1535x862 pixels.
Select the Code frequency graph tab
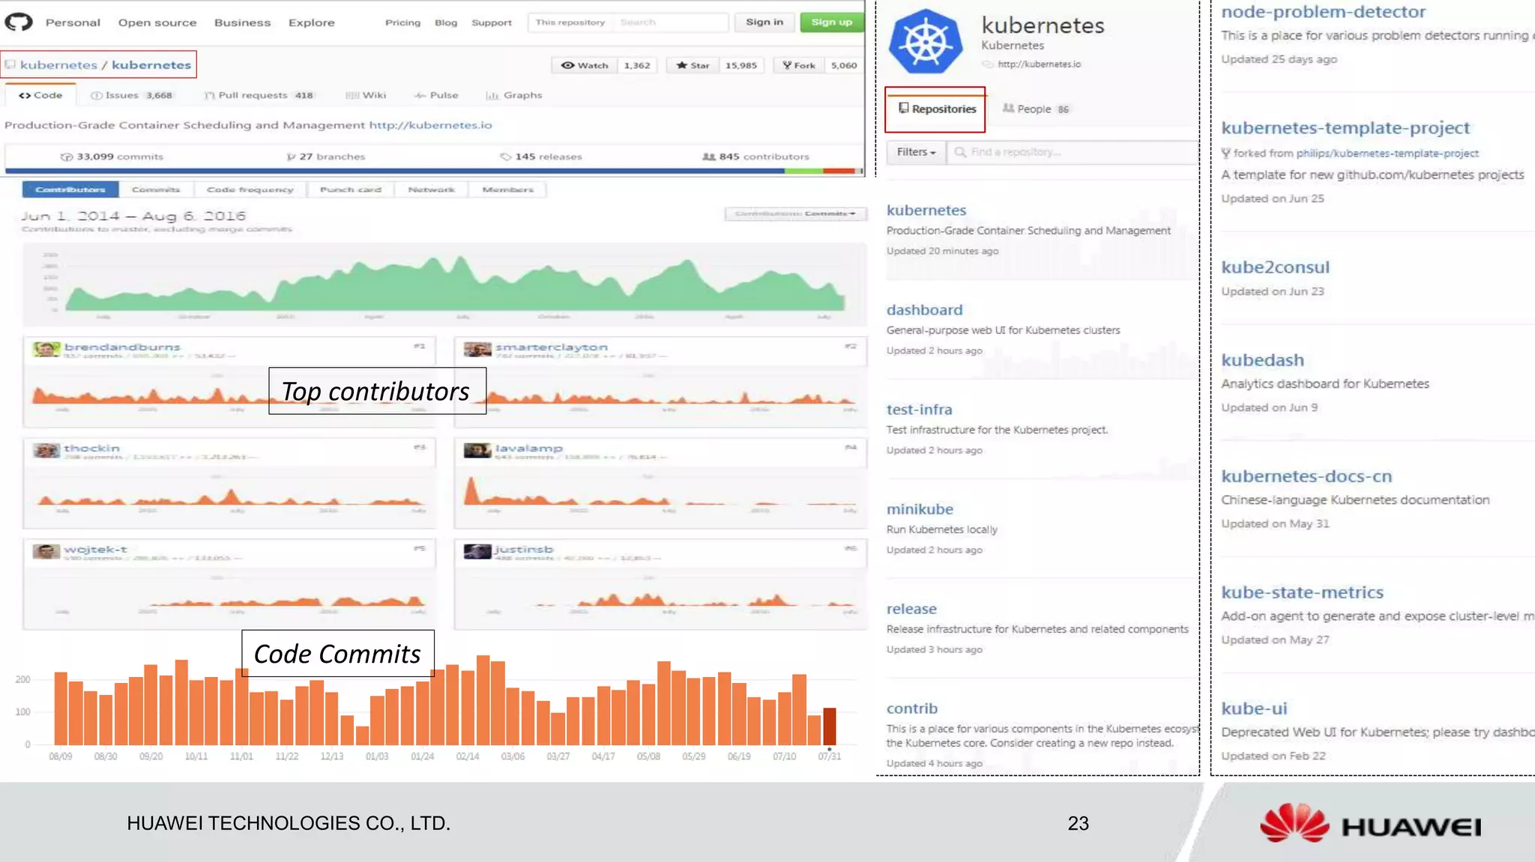pyautogui.click(x=250, y=189)
